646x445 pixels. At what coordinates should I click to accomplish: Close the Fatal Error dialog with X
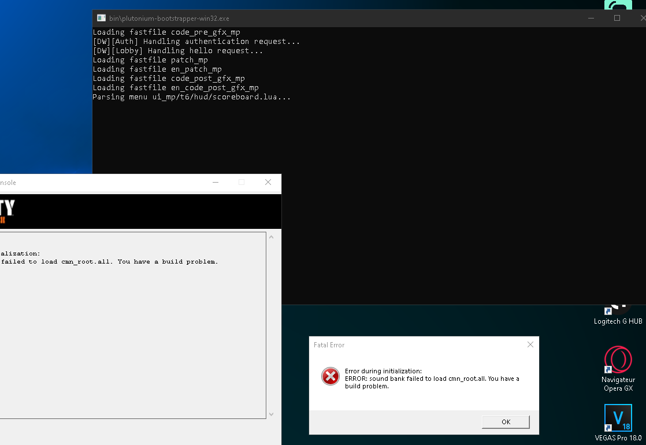(530, 345)
